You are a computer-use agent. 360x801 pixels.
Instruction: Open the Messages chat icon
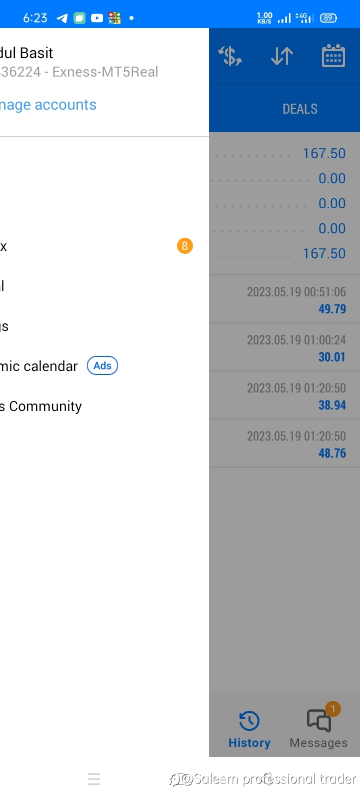point(319,721)
